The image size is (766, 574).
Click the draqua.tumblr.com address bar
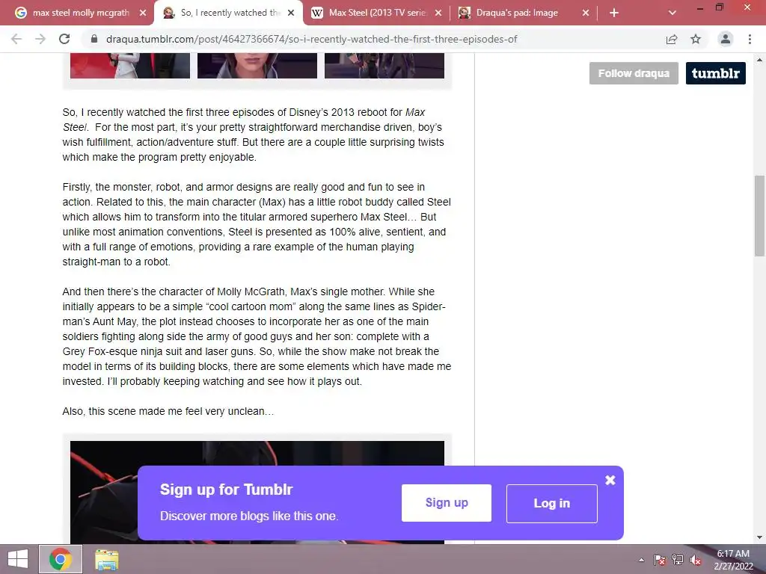tap(311, 39)
